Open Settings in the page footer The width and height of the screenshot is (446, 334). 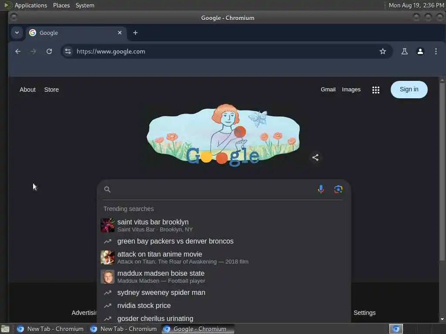[365, 313]
